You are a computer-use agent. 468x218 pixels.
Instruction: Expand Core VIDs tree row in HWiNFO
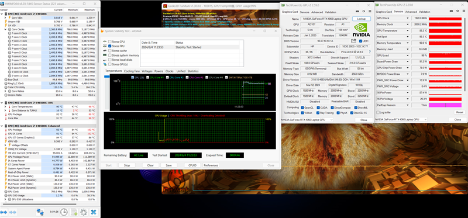tap(5, 18)
